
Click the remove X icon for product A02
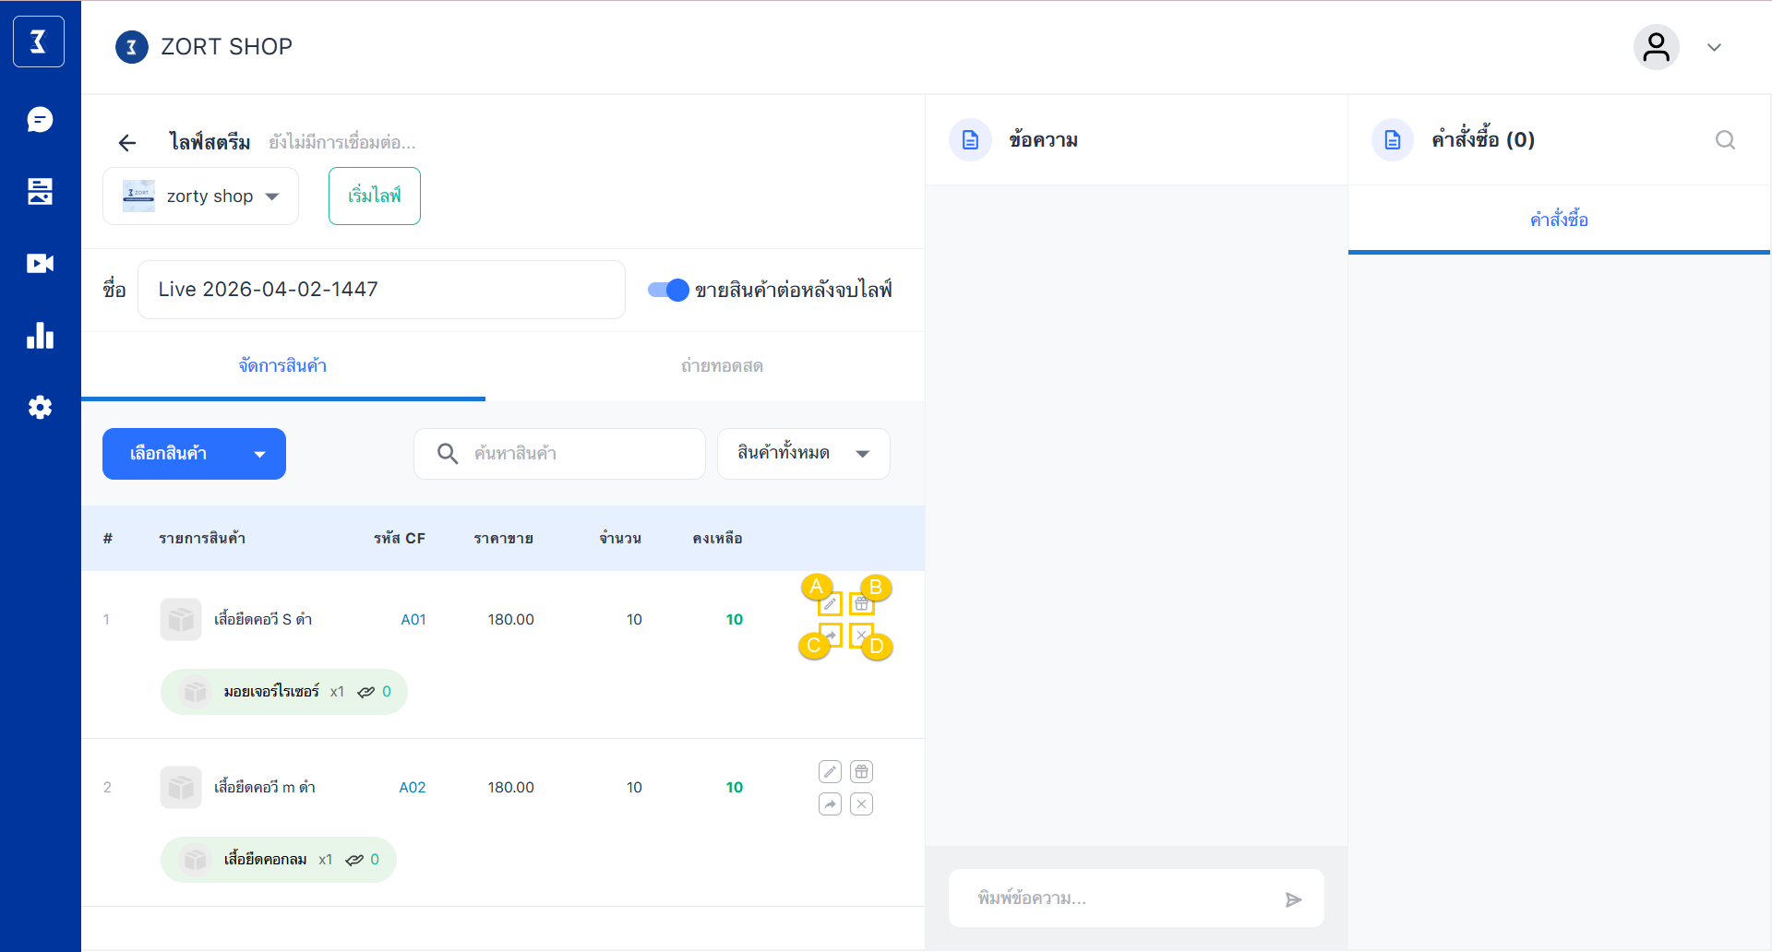(861, 804)
